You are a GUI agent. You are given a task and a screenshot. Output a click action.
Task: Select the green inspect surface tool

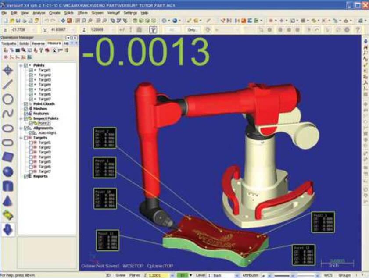[x=8, y=215]
